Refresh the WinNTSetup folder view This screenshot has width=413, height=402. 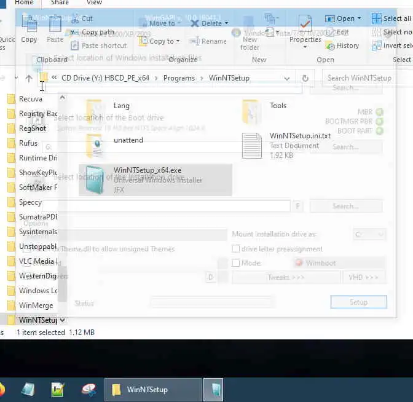point(305,78)
